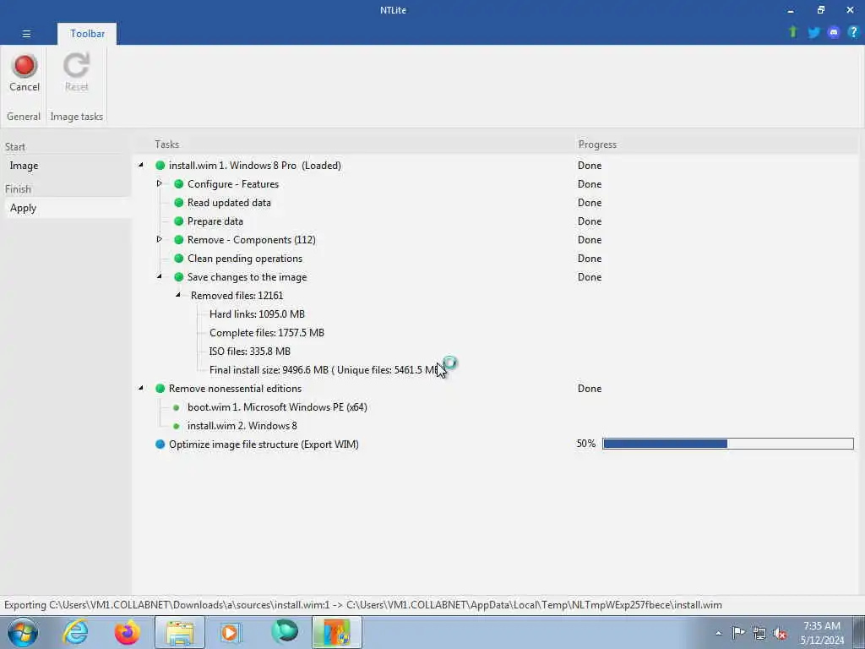Select Optimize image file structure row
This screenshot has width=865, height=649.
click(264, 444)
